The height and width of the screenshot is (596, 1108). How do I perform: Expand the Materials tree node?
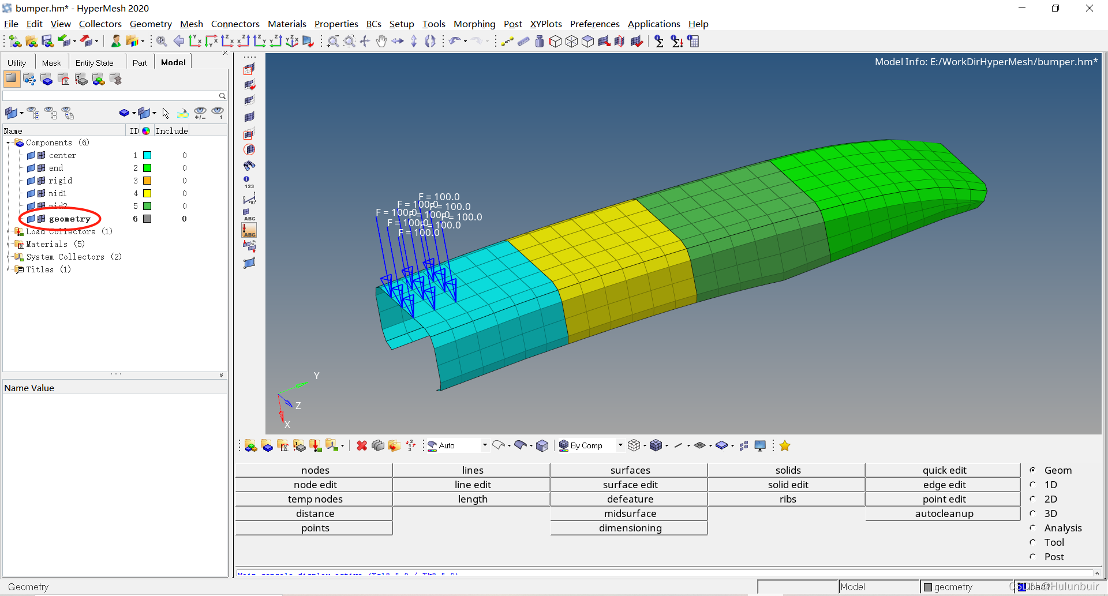8,244
